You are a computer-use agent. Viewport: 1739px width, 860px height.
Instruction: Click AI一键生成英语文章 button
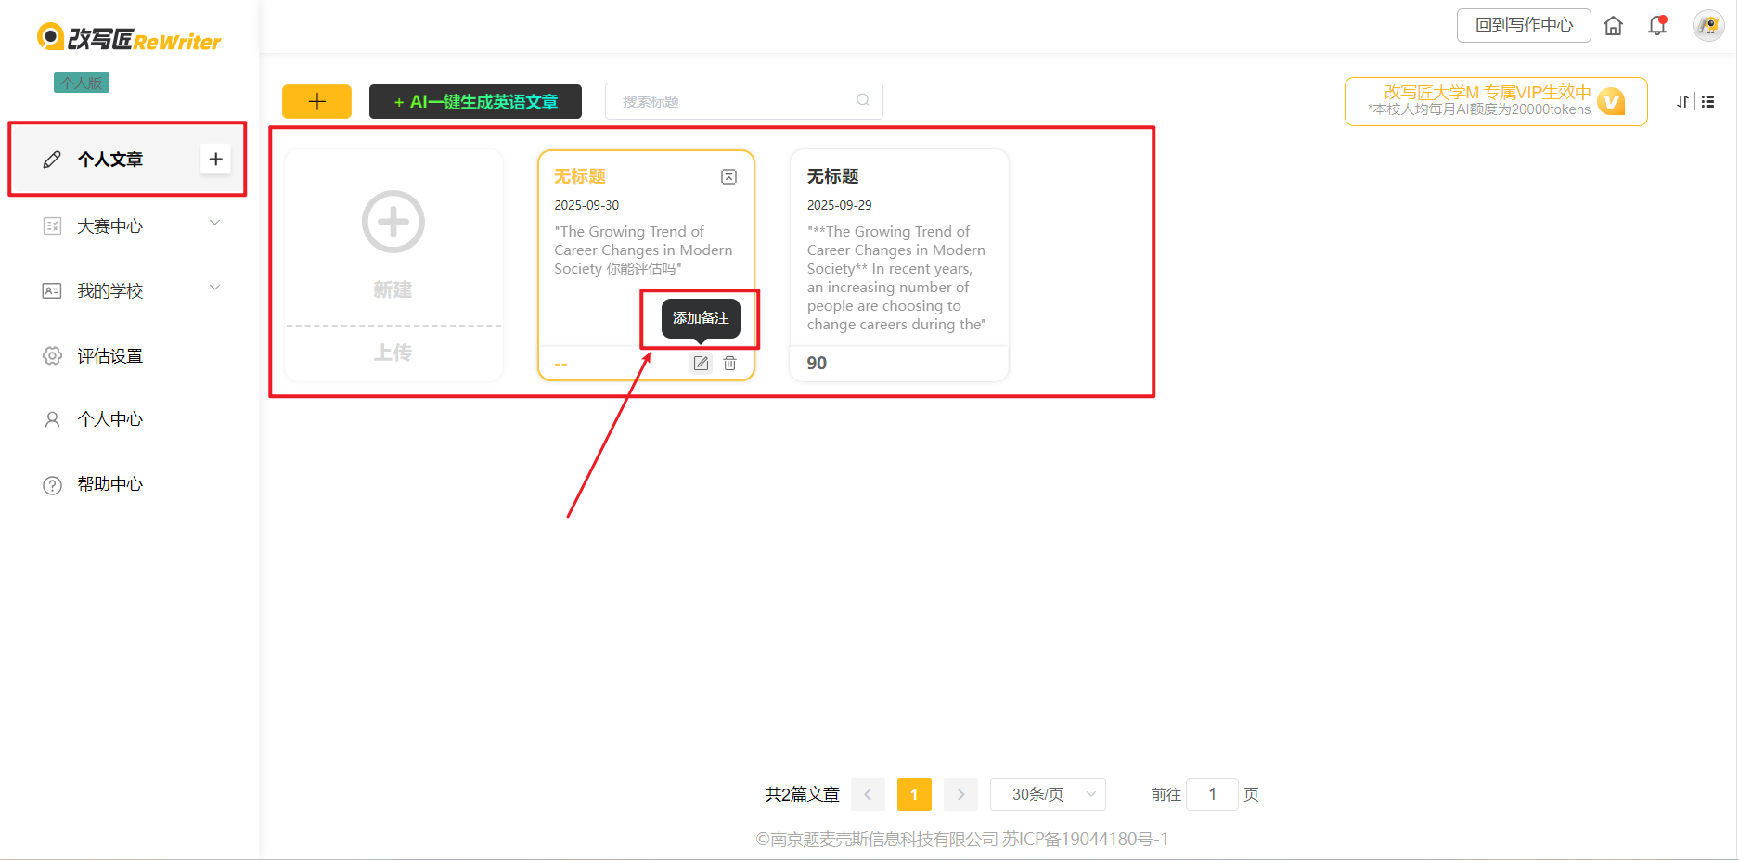point(475,102)
